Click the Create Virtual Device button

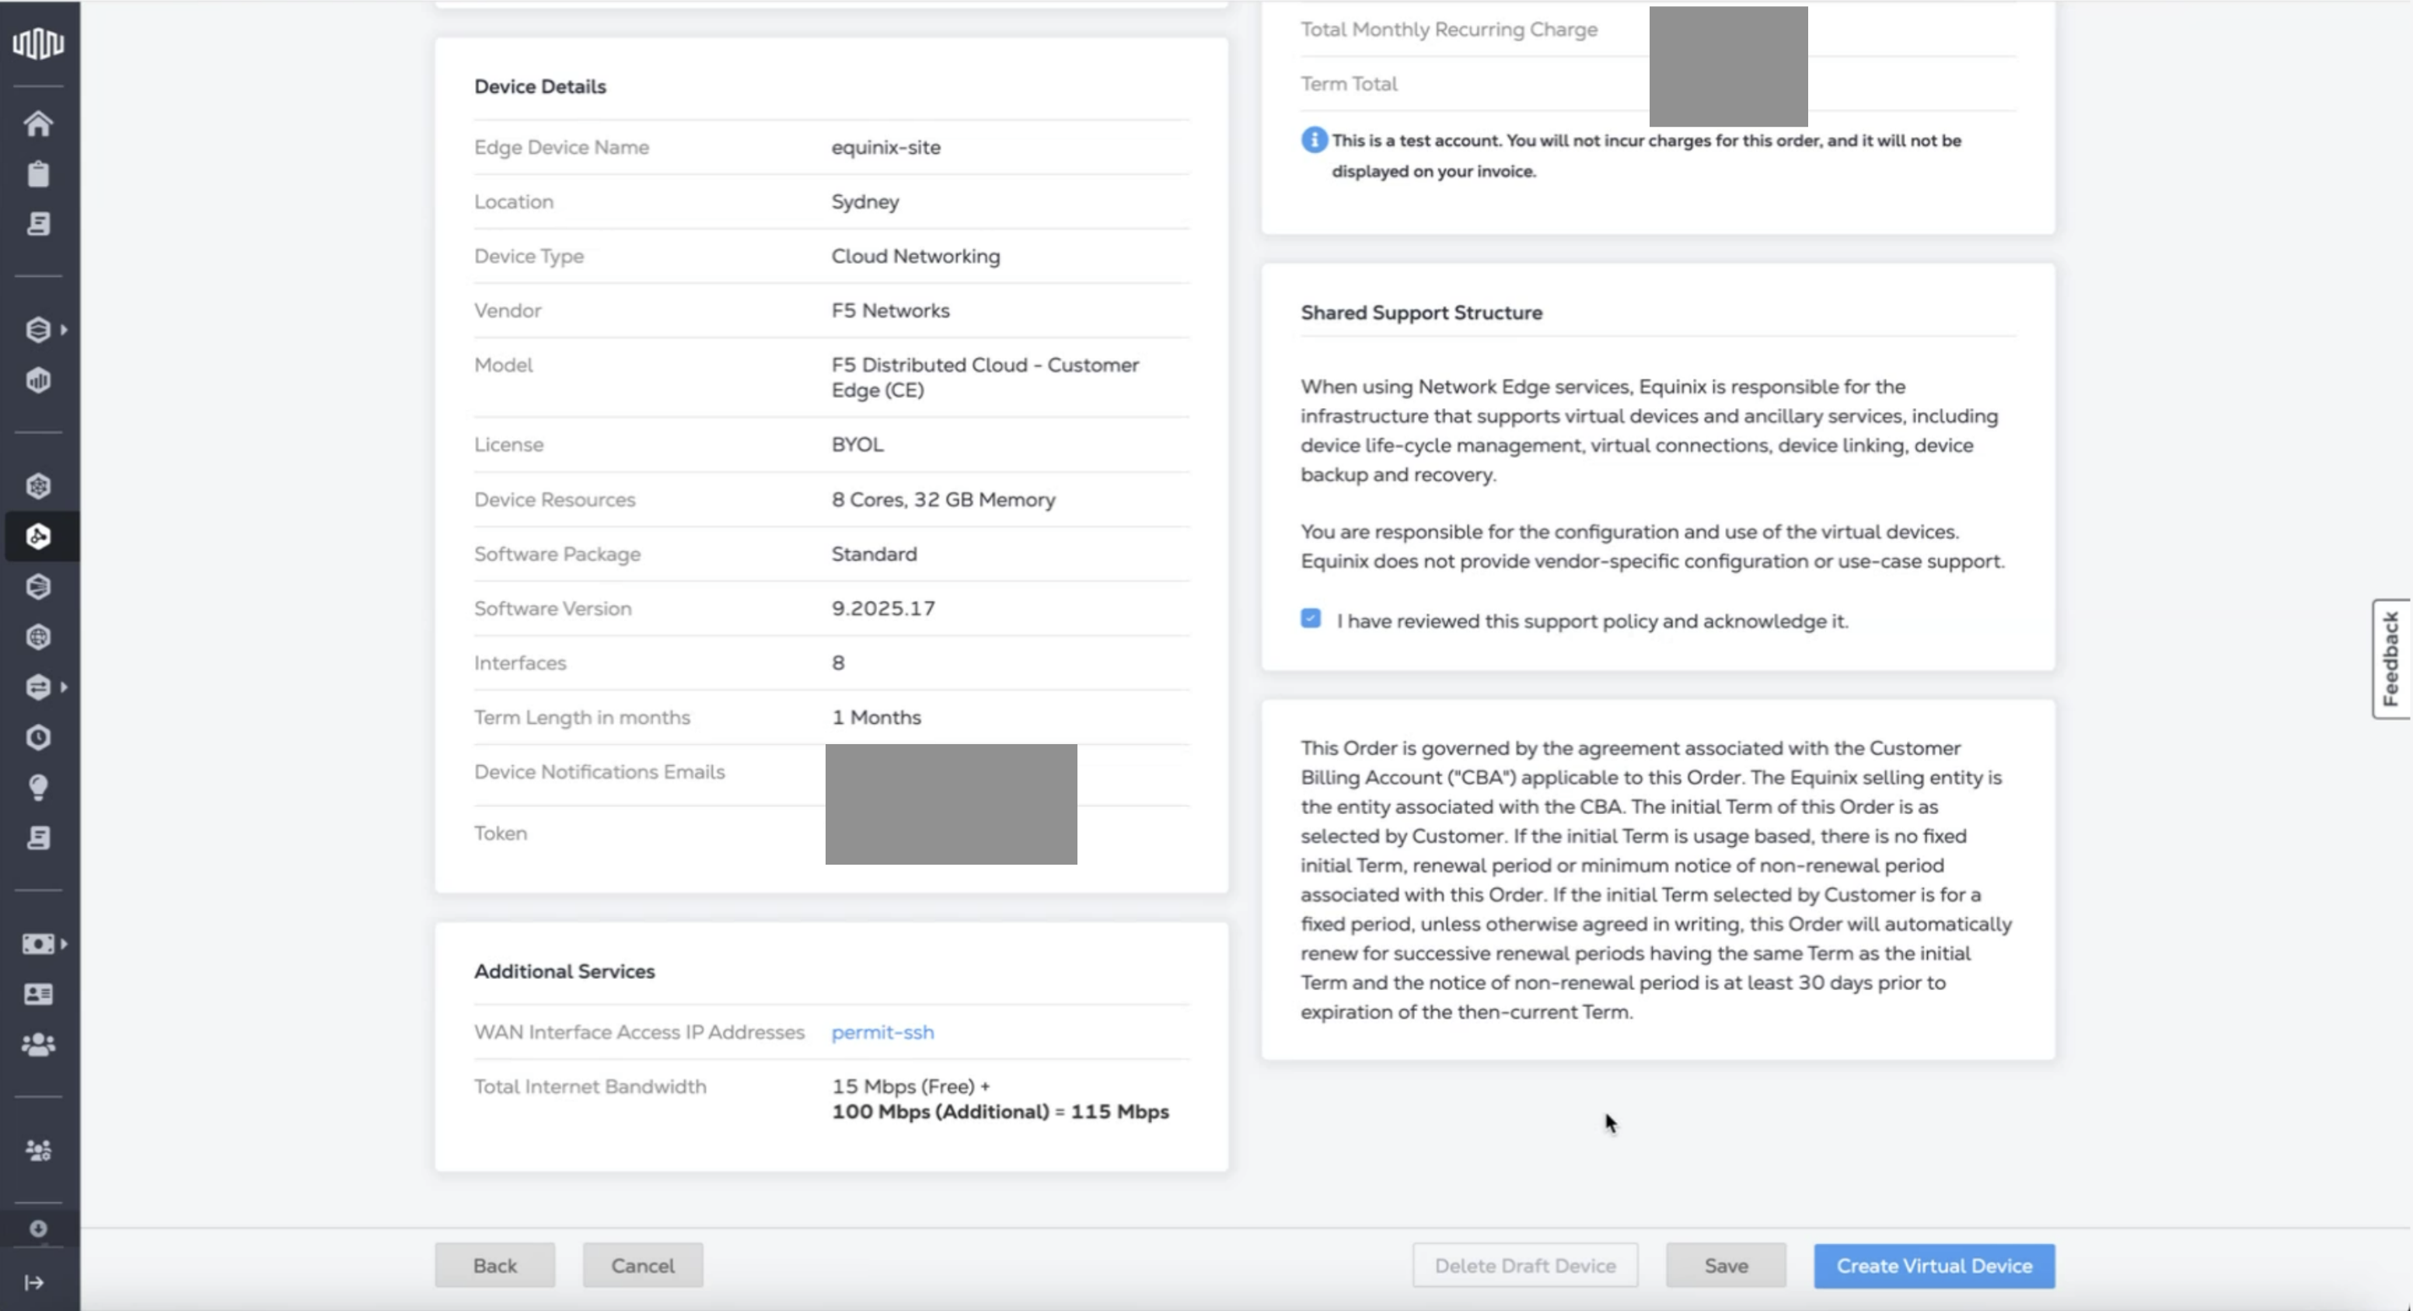(1933, 1266)
